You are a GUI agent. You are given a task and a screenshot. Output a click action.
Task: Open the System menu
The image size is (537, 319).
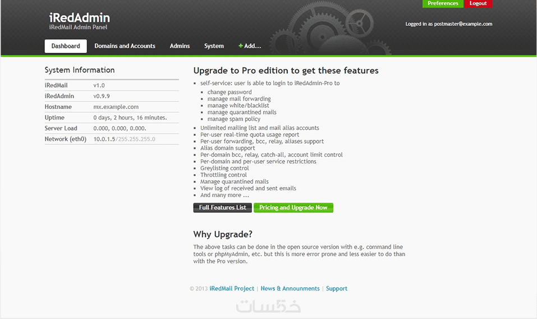[214, 46]
